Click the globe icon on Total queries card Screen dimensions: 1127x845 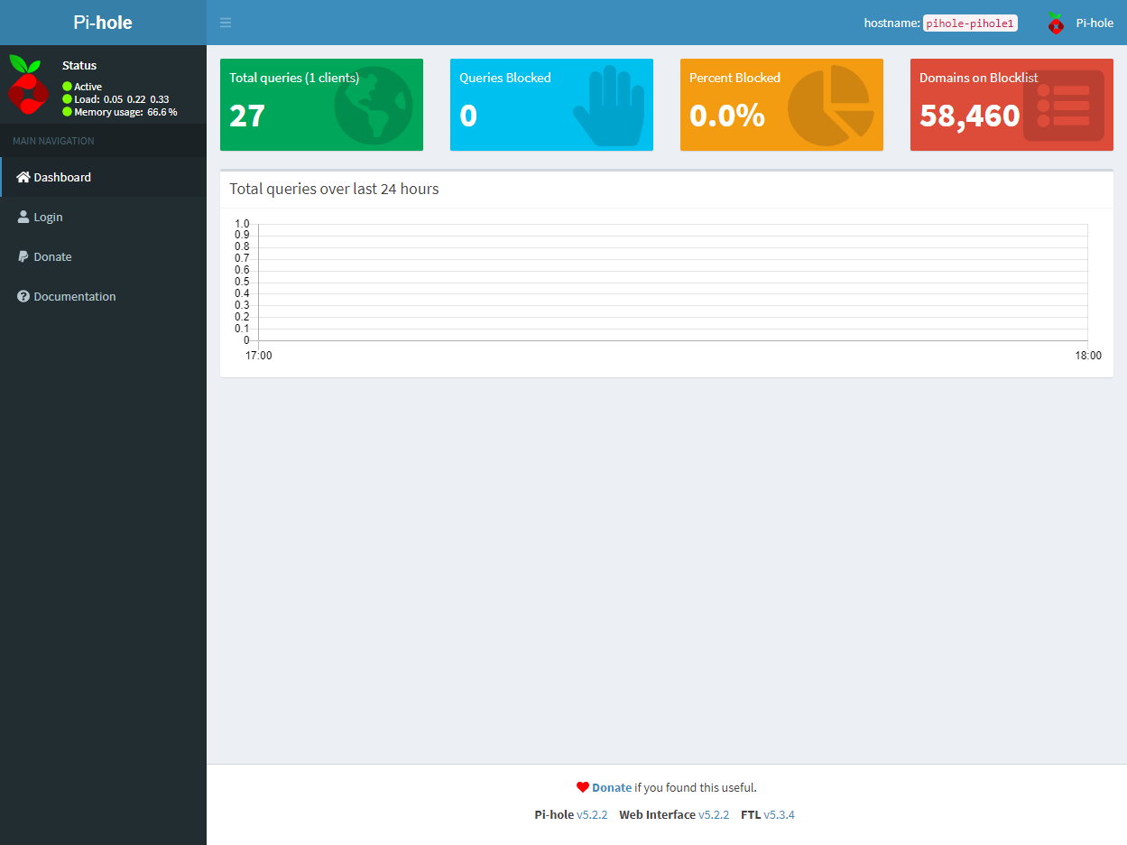[x=374, y=106]
